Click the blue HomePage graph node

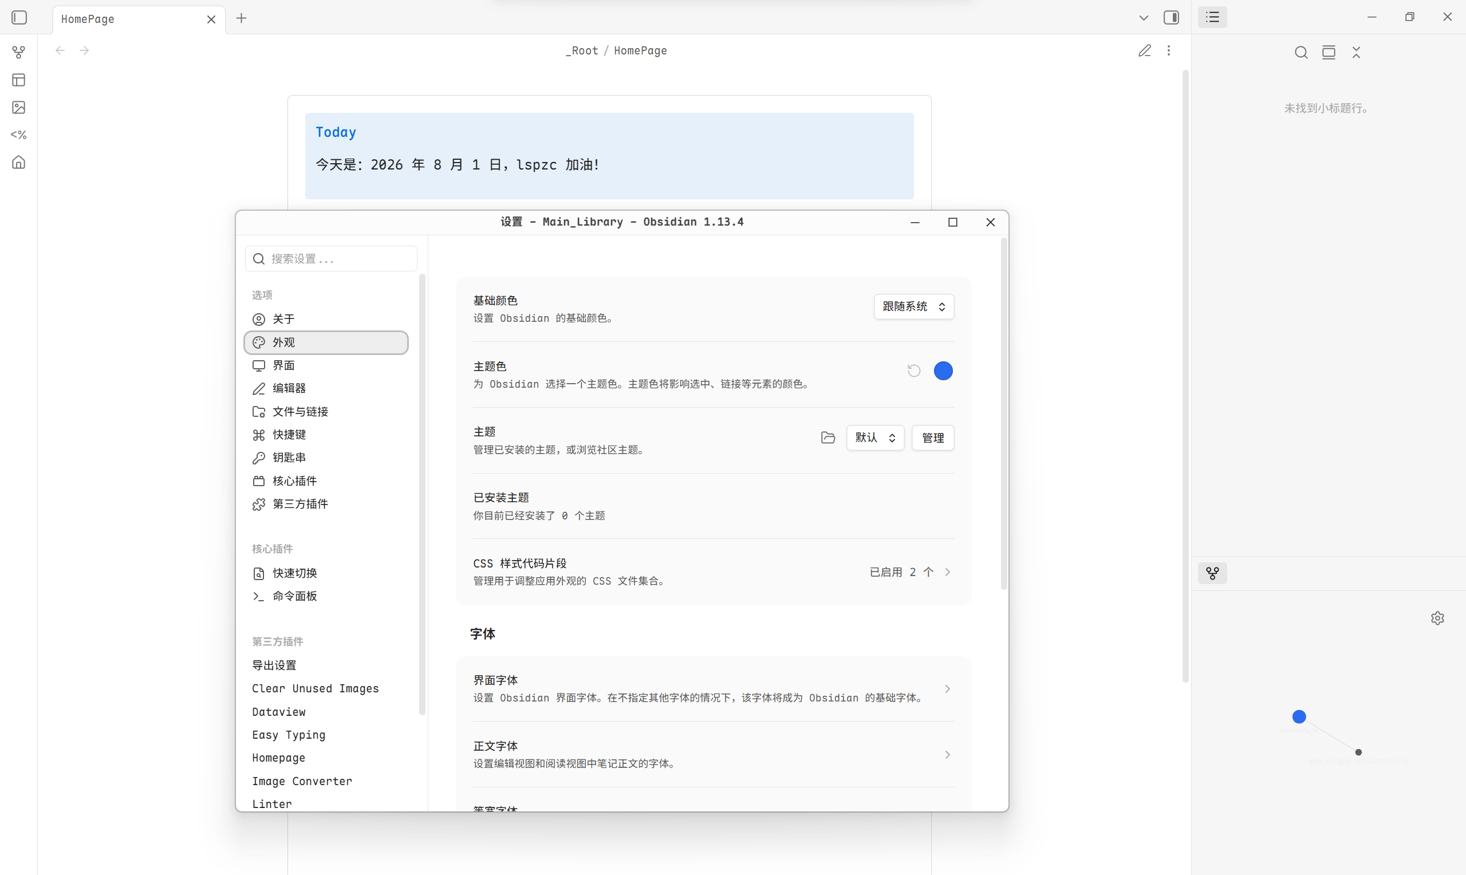pyautogui.click(x=1299, y=716)
